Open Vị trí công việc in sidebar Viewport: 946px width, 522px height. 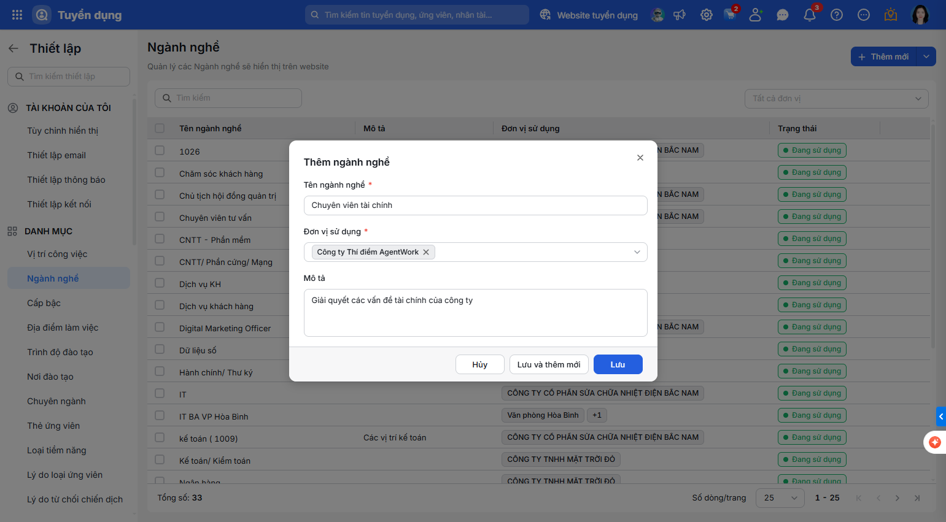point(57,254)
